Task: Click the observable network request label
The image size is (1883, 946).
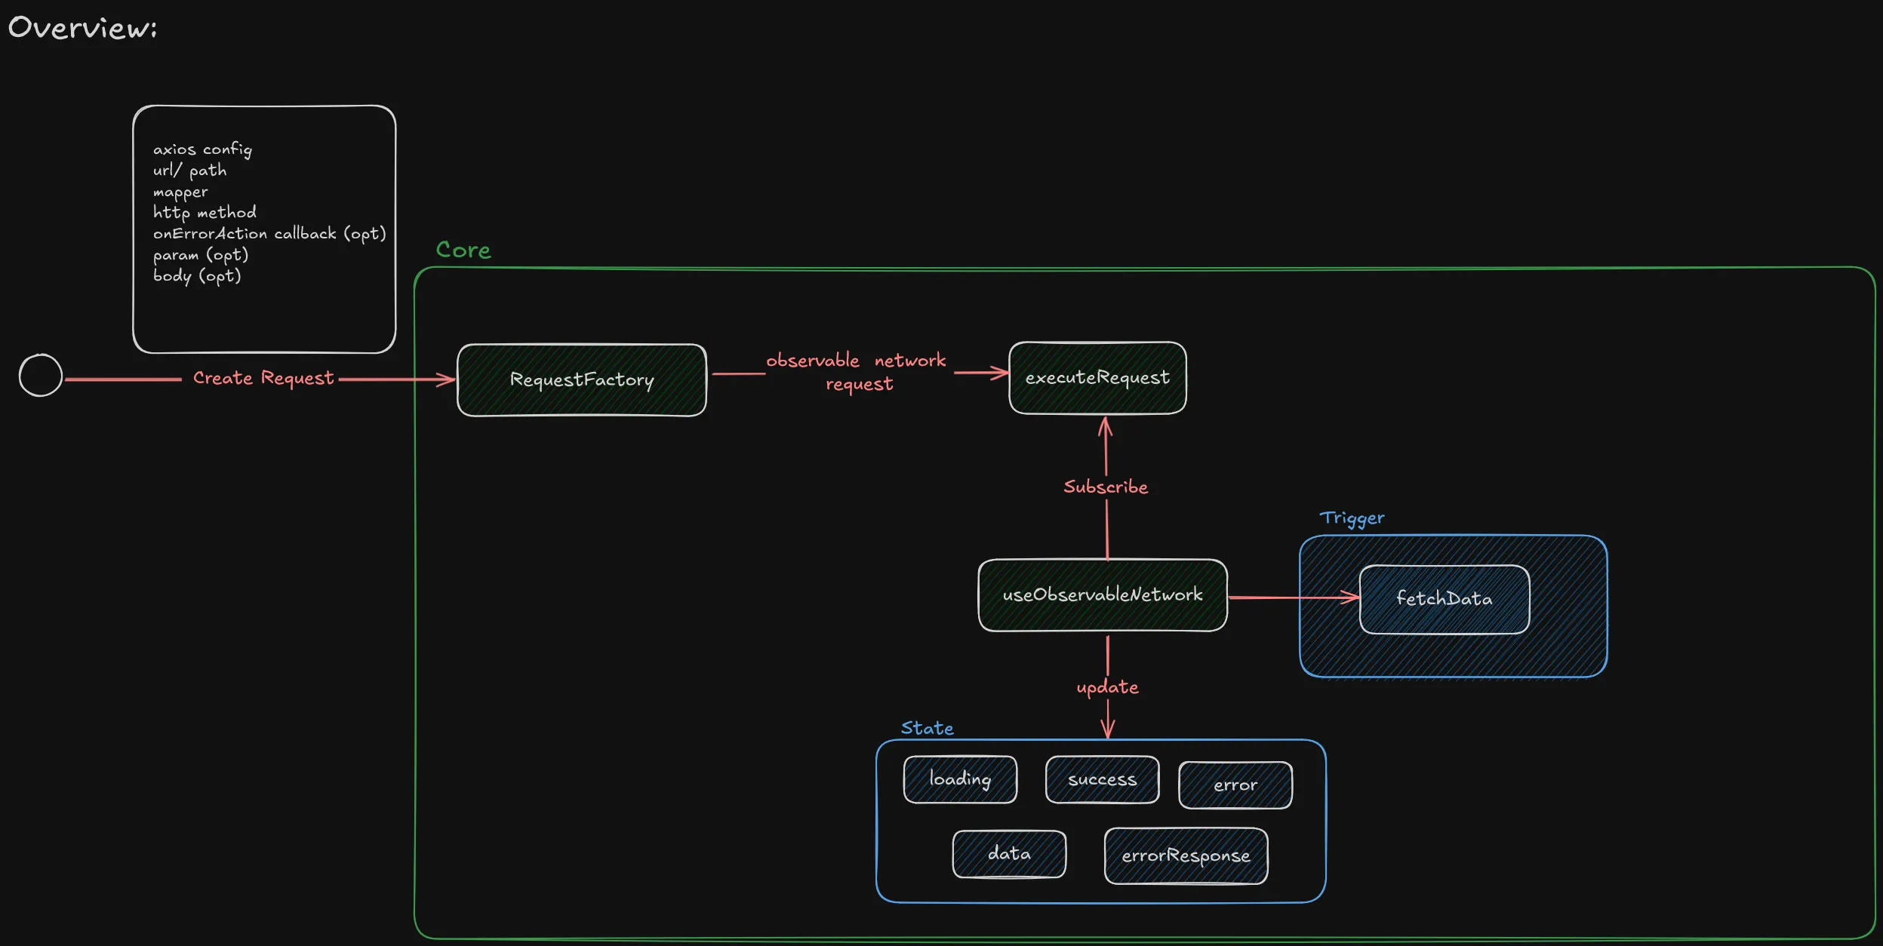Action: (857, 372)
